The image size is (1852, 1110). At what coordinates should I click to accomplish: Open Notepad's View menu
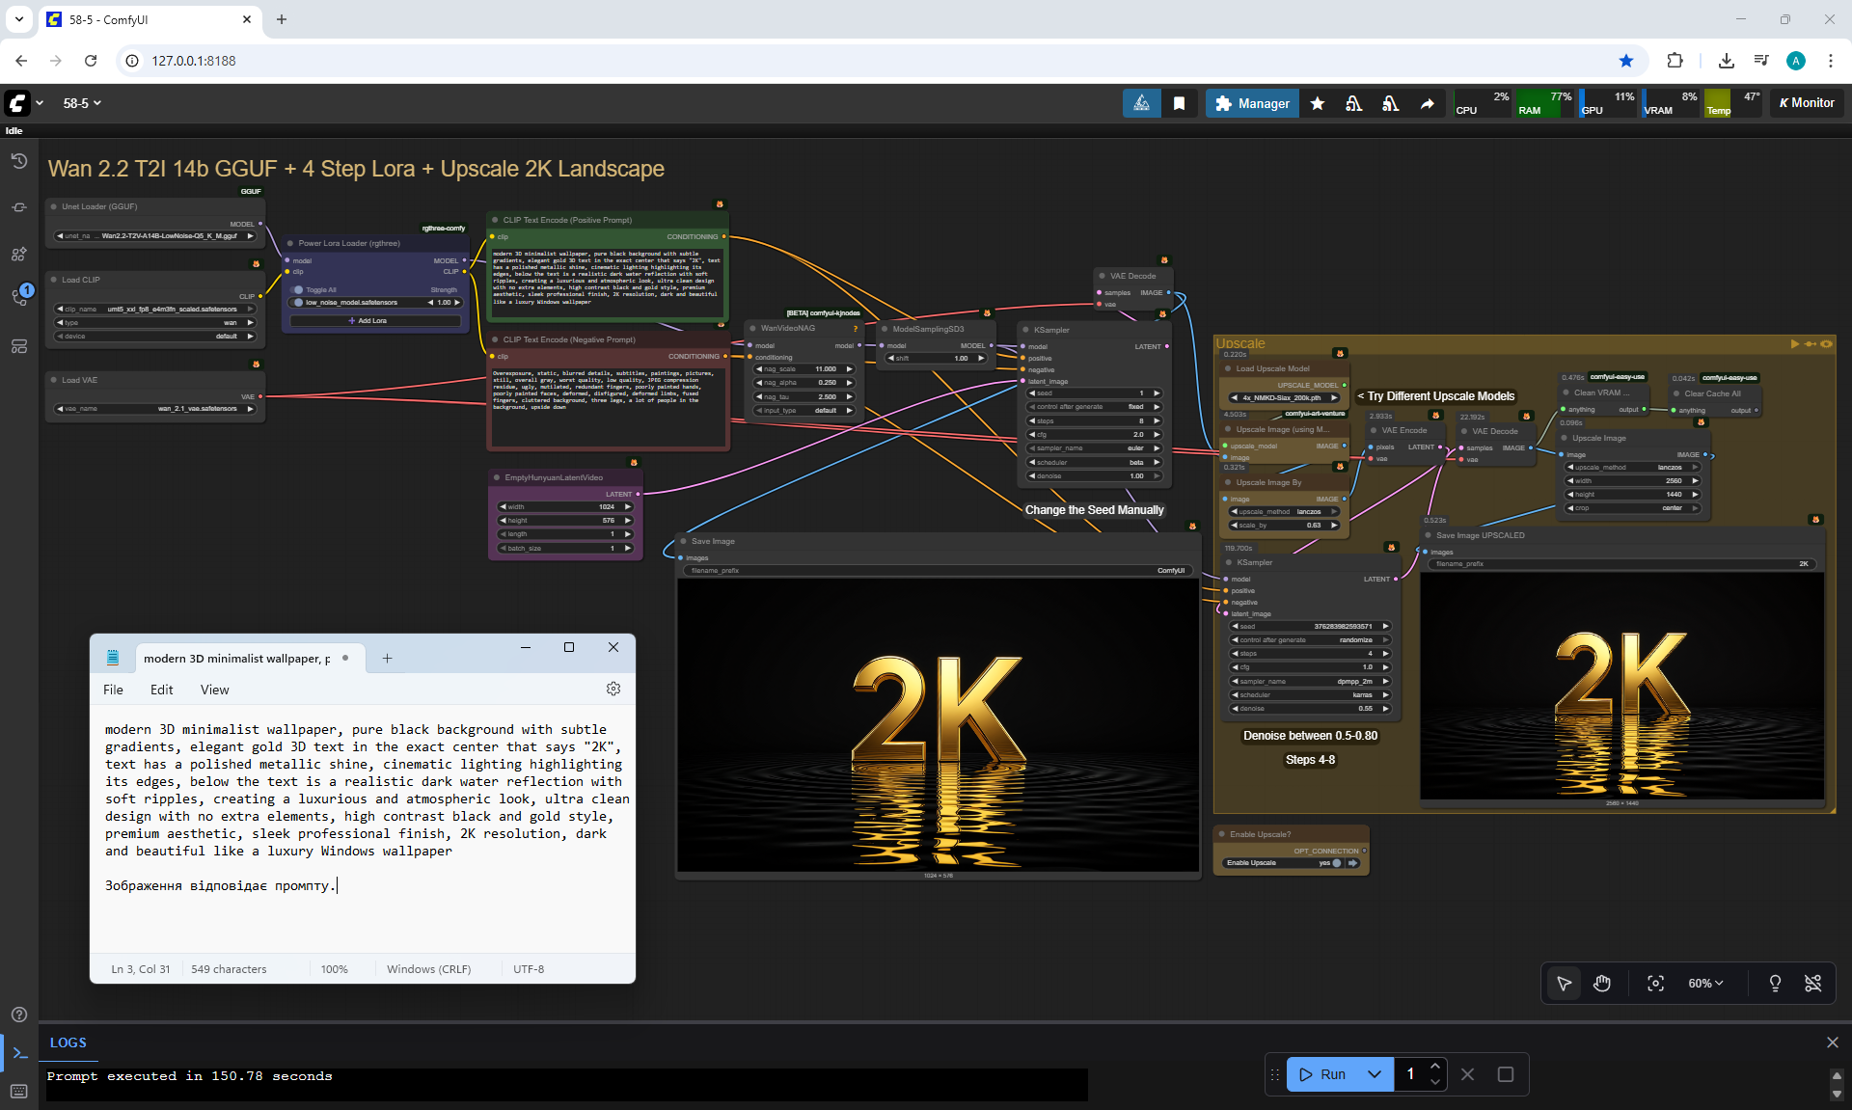tap(214, 690)
